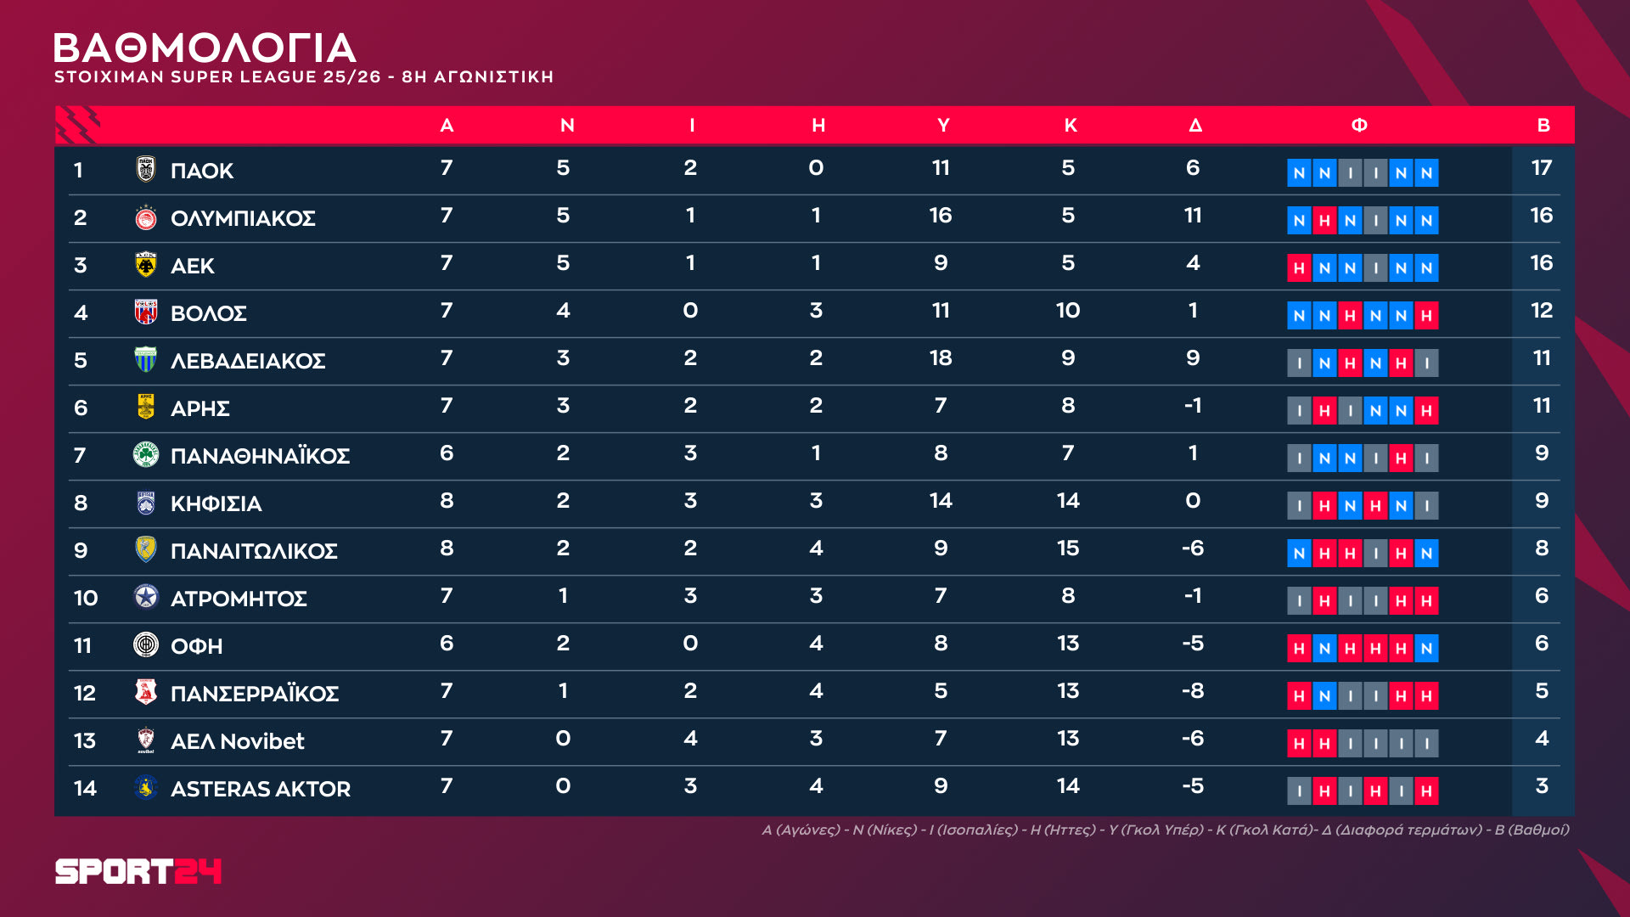Open the Λεβαδειακός green striped crest
Image resolution: width=1630 pixels, height=917 pixels.
(146, 360)
